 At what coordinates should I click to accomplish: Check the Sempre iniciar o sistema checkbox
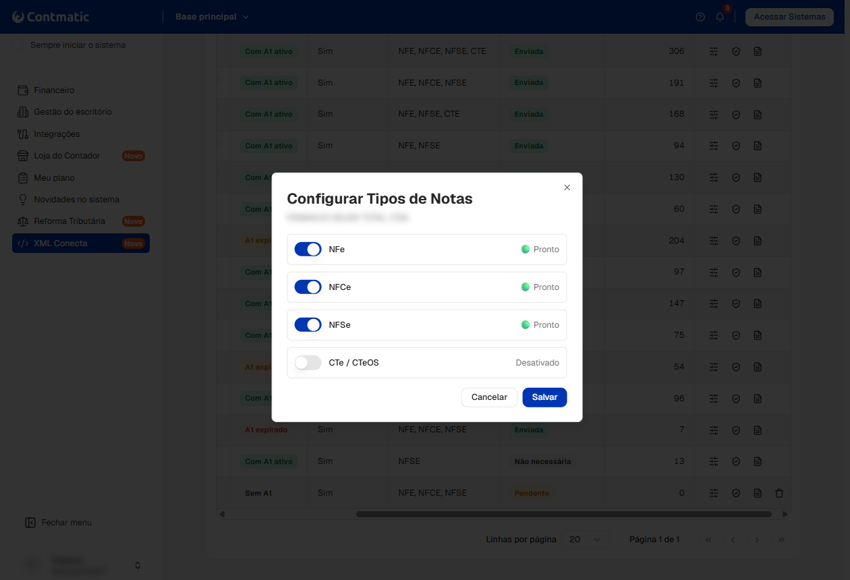[x=19, y=45]
